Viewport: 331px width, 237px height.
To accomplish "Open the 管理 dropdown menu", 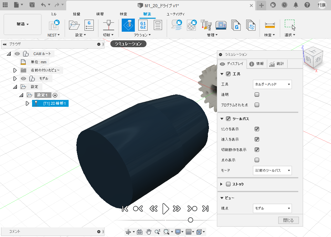I will [x=212, y=35].
